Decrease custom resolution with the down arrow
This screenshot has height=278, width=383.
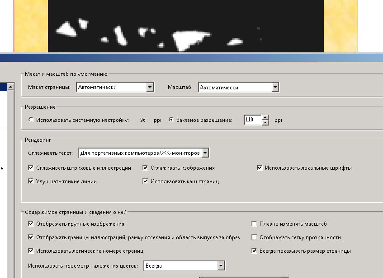tap(265, 123)
